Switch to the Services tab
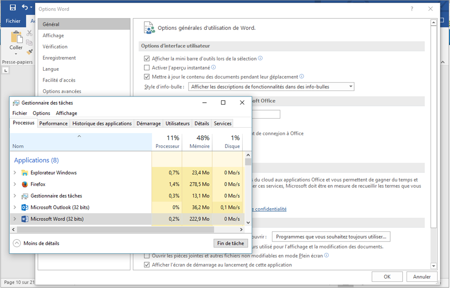Viewport: 450px width, 288px height. (x=222, y=123)
